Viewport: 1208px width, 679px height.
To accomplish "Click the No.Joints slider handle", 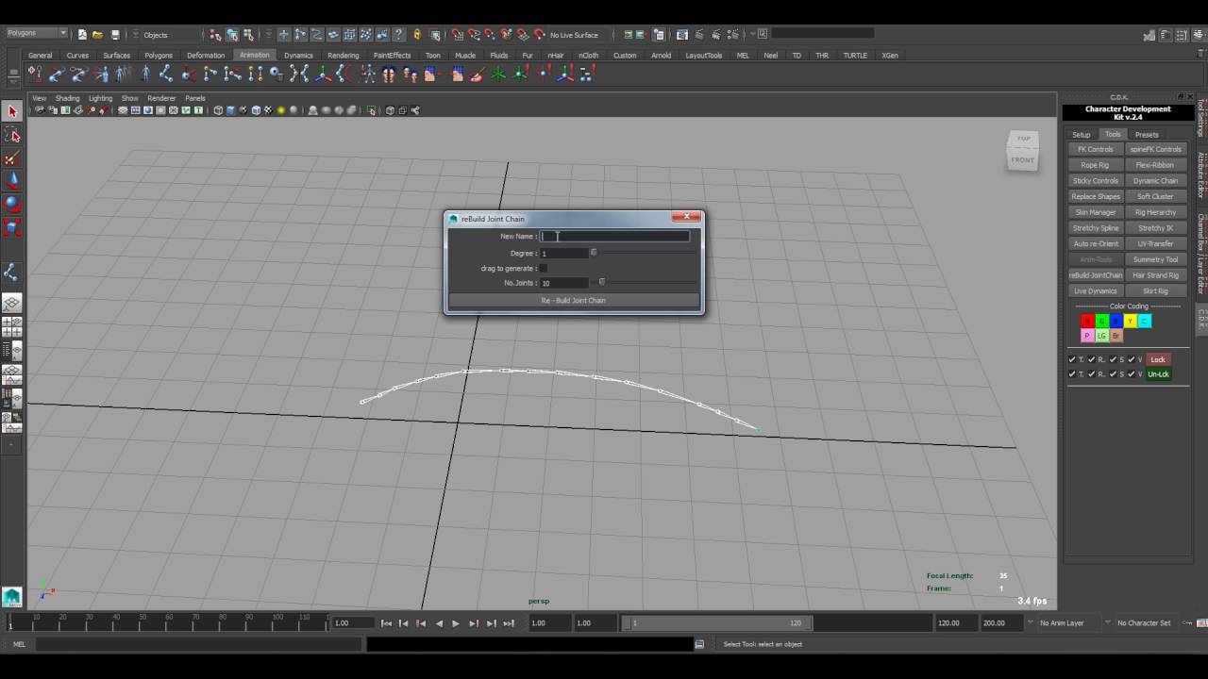I will [x=602, y=282].
